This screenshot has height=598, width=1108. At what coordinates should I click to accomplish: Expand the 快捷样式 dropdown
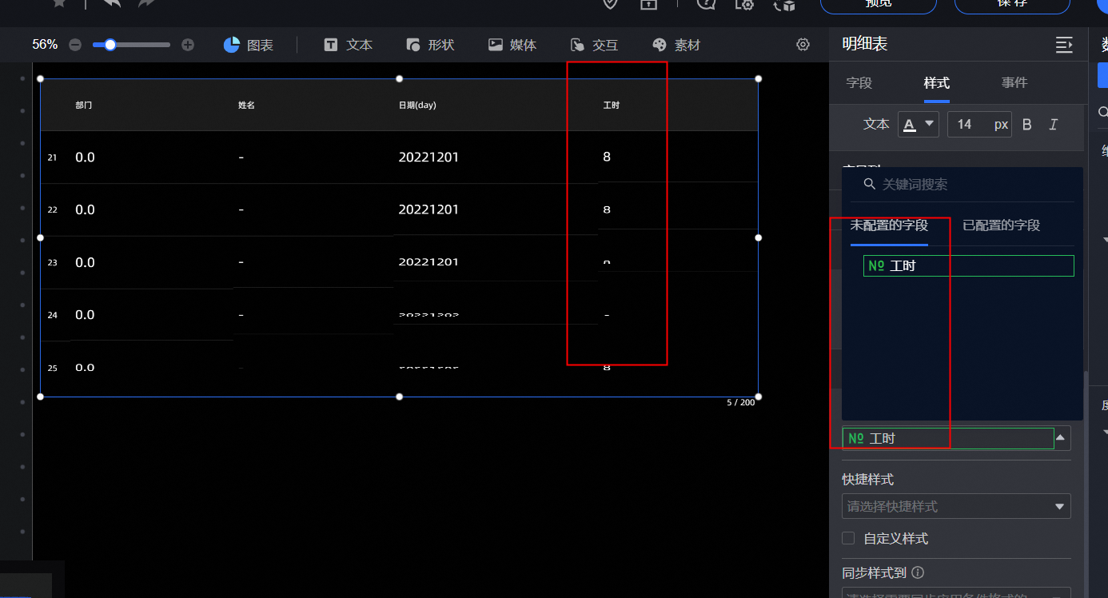coord(955,506)
